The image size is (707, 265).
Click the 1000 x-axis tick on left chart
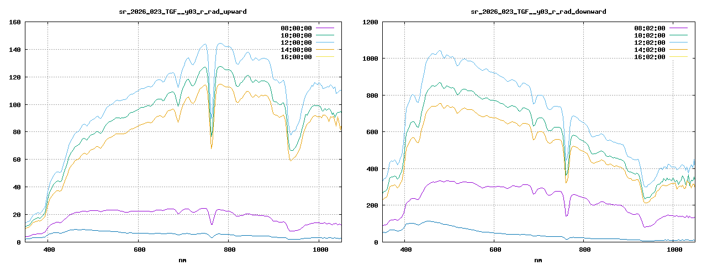(x=320, y=250)
